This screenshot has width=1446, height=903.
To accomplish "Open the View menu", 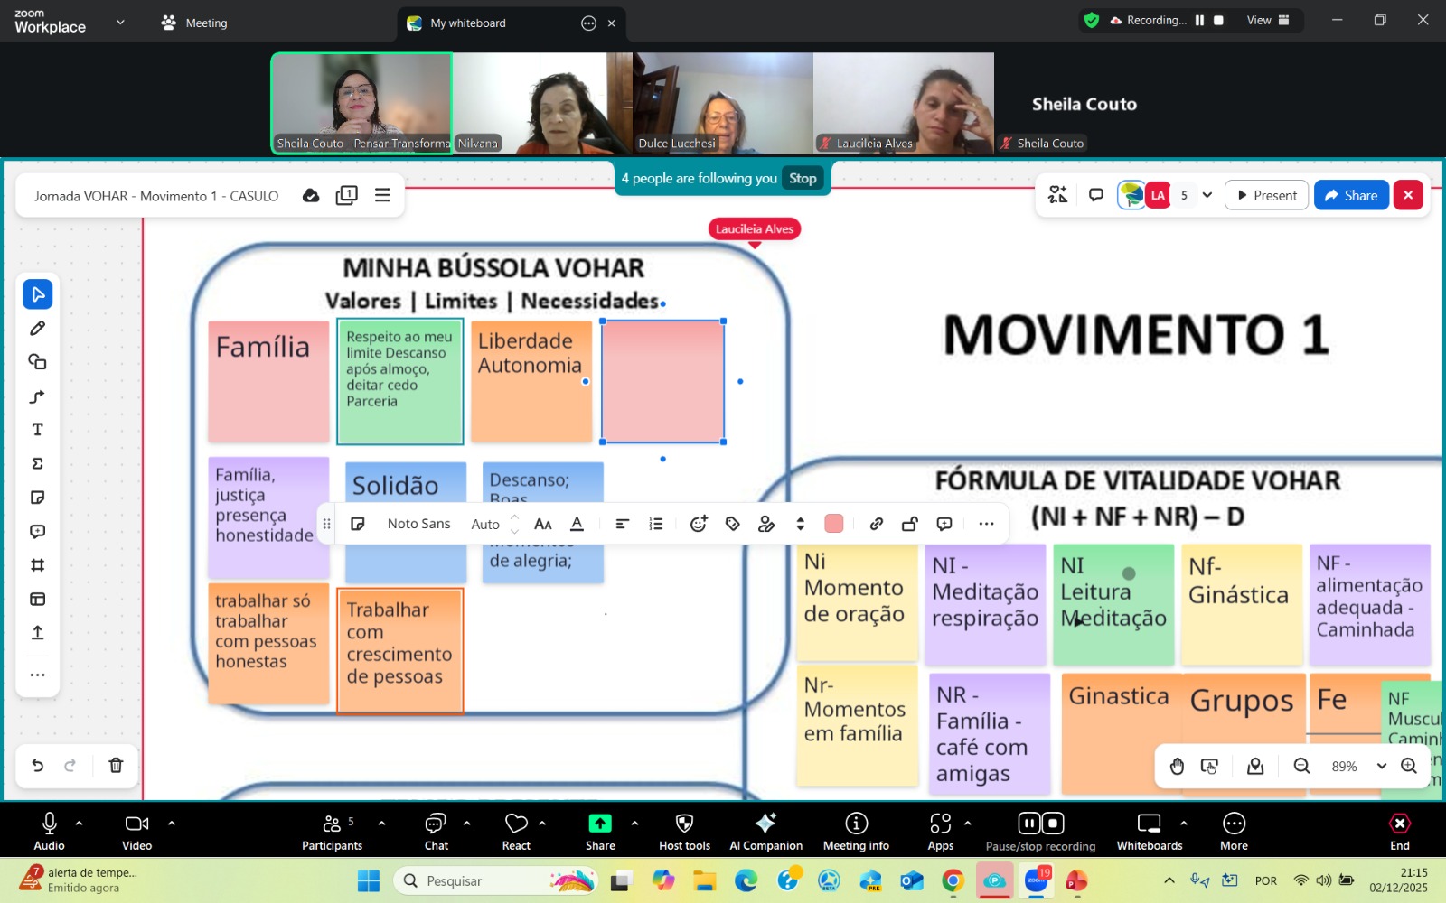I will tap(1268, 21).
